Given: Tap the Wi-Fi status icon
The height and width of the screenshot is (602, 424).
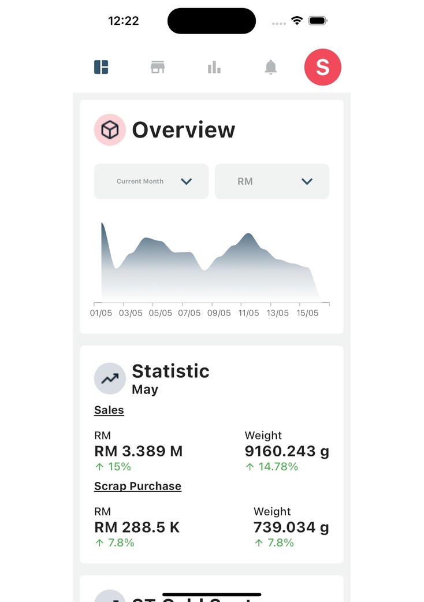Looking at the screenshot, I should (x=297, y=21).
